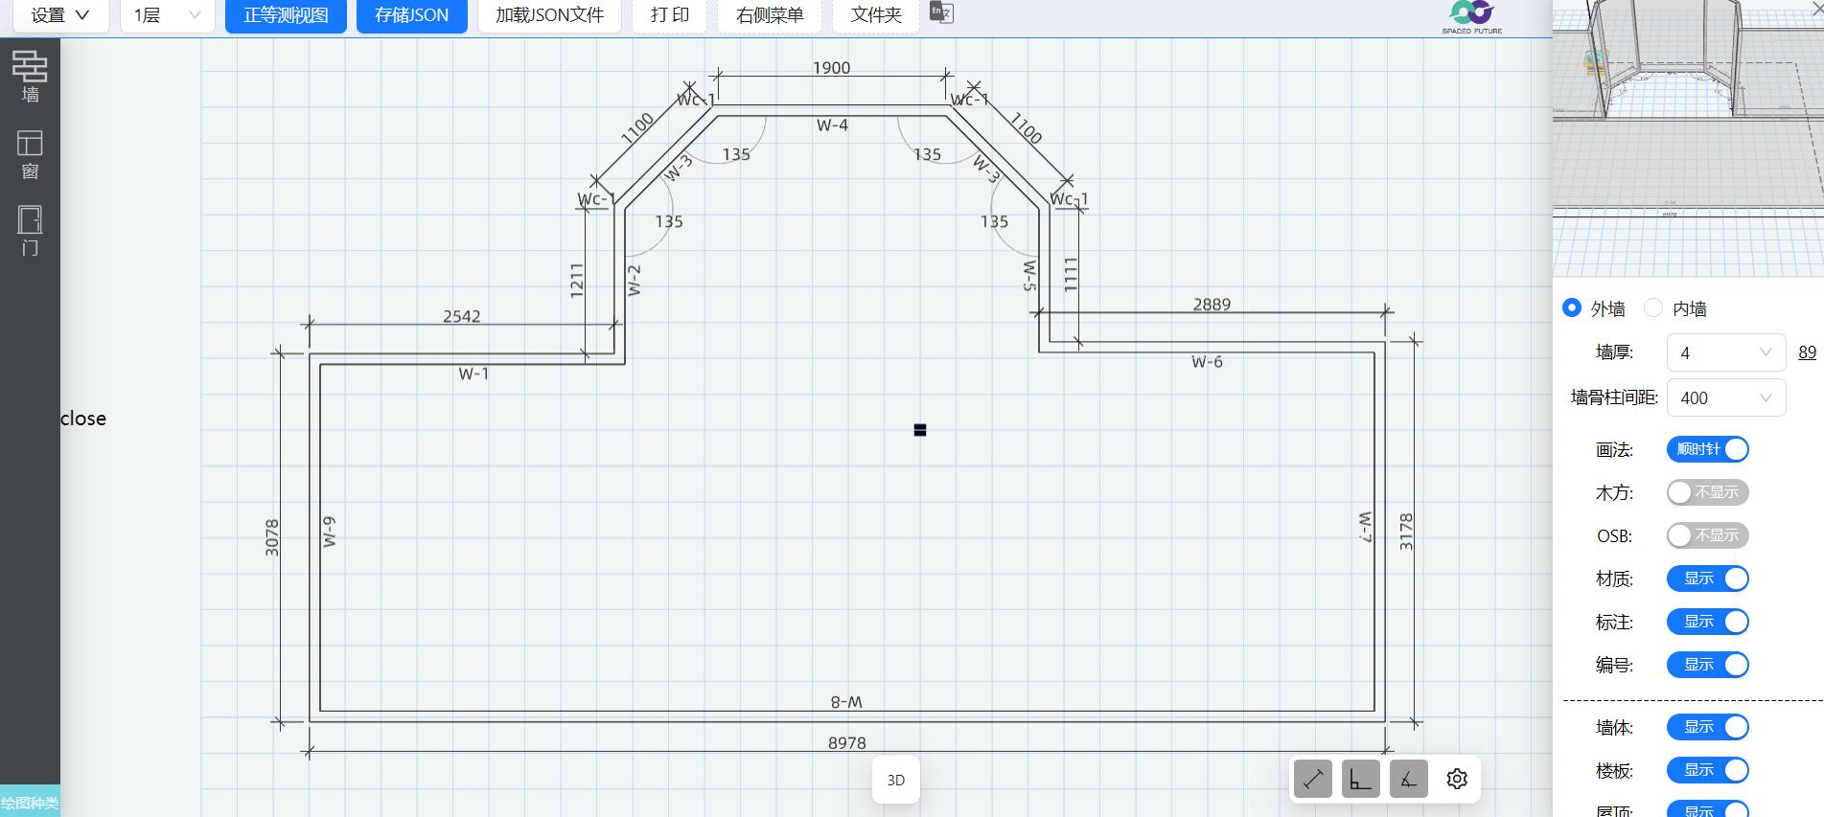This screenshot has height=817, width=1824.
Task: Toggle the 木方 display switch
Action: [x=1707, y=492]
